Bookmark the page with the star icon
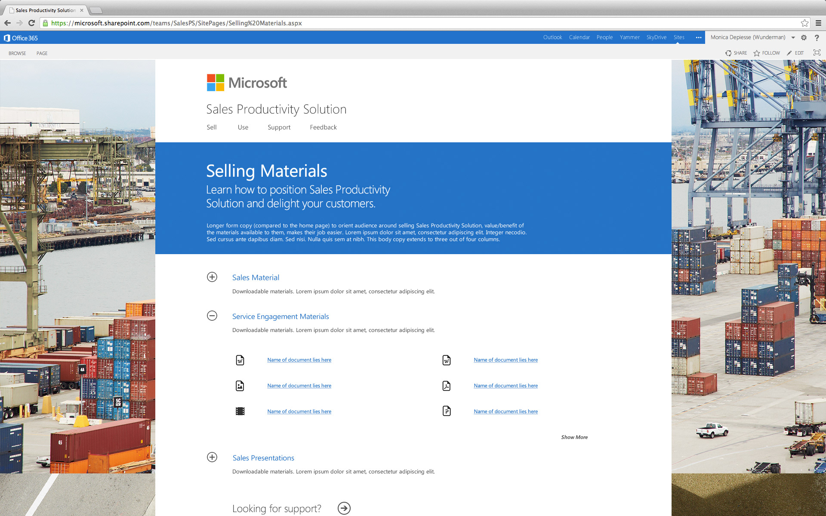826x516 pixels. coord(804,23)
